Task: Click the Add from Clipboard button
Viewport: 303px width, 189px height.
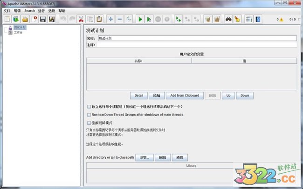Action: 185,95
